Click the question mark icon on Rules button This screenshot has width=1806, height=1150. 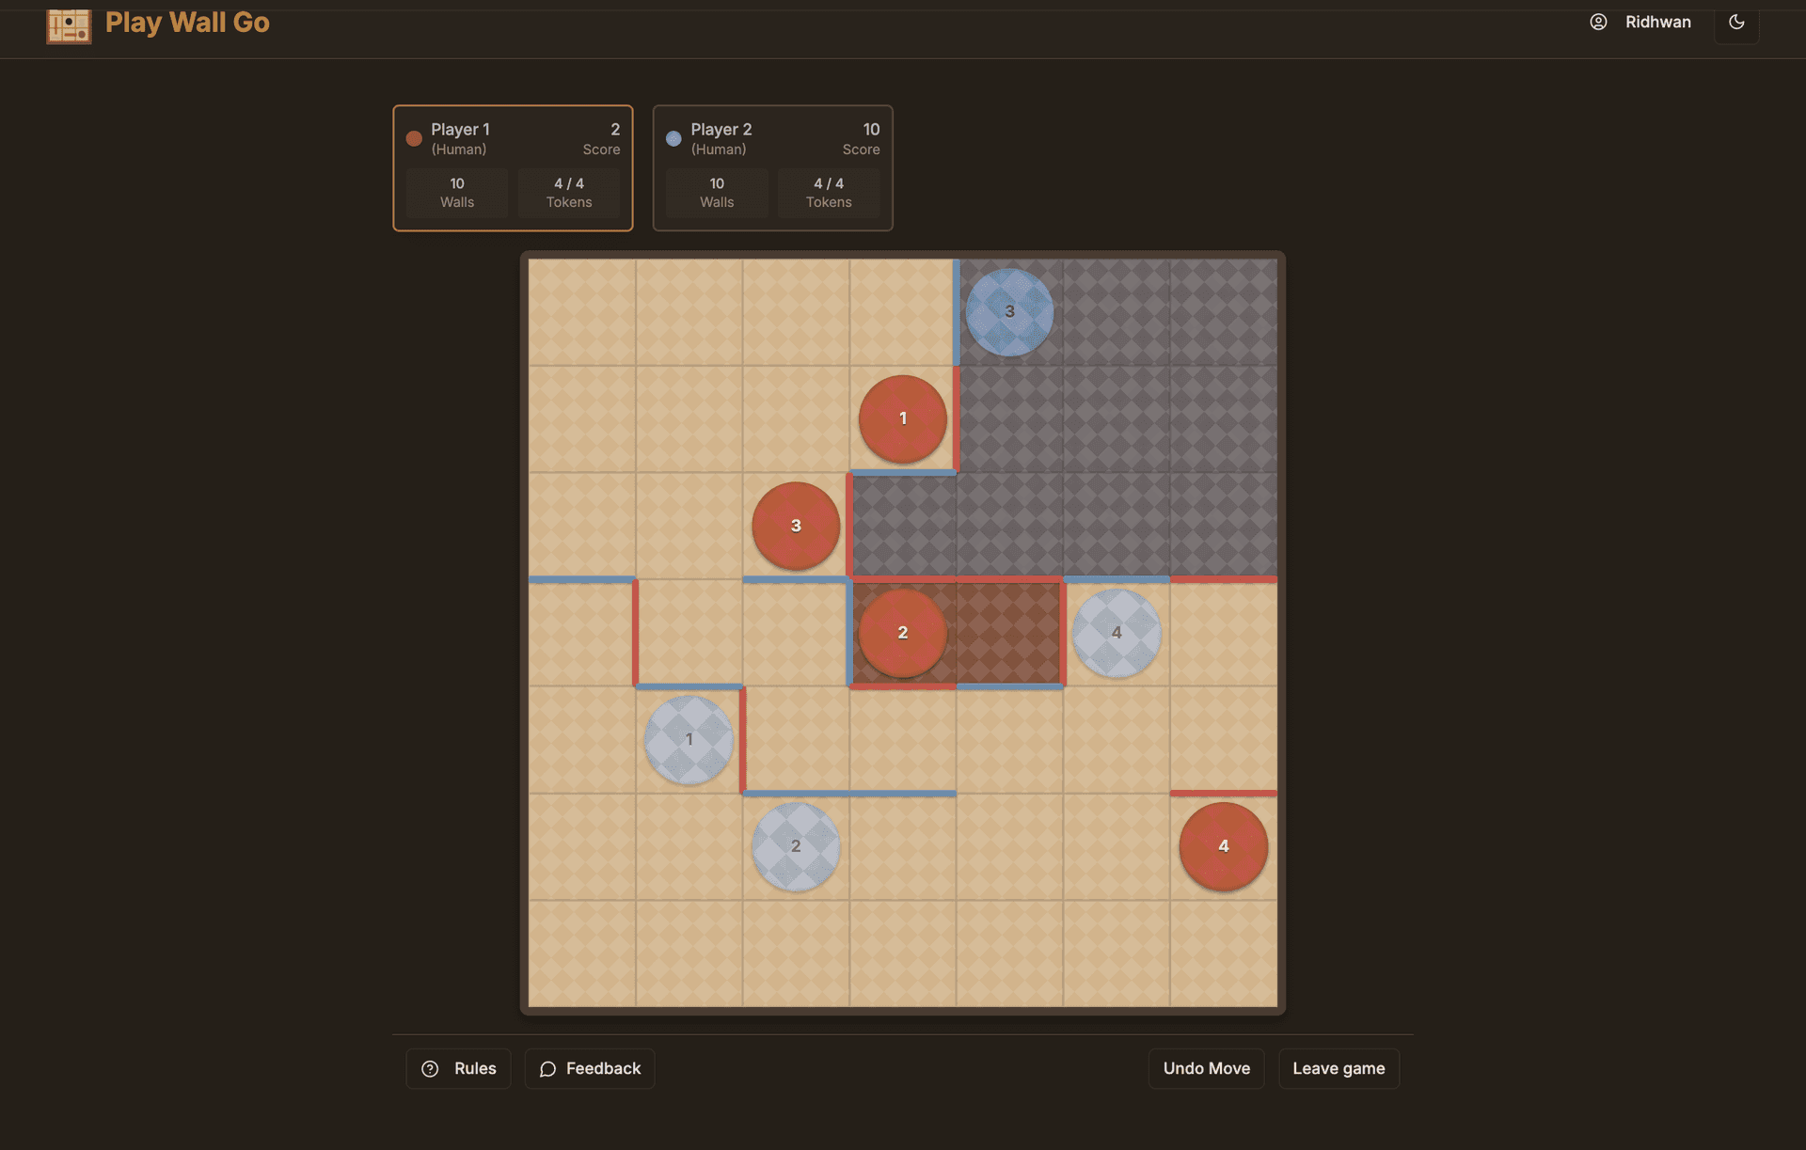431,1068
